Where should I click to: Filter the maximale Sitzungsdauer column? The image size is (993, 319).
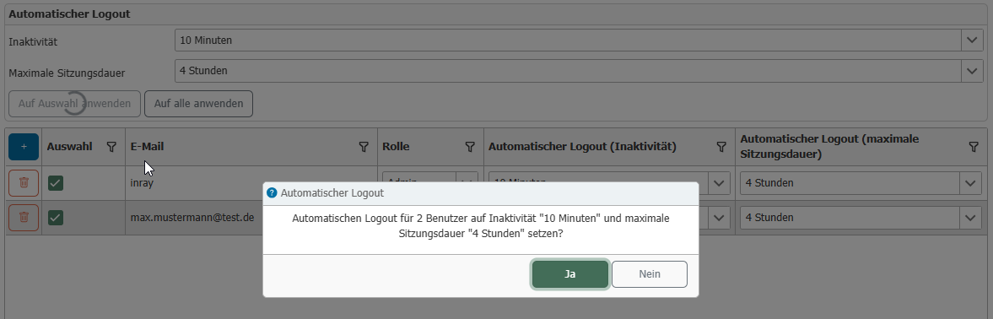(x=974, y=147)
